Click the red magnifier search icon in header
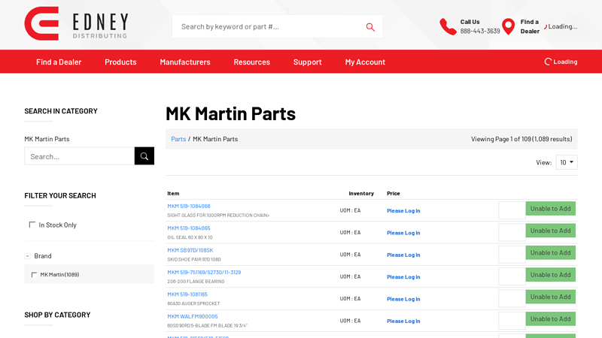The height and width of the screenshot is (338, 602). tap(370, 27)
